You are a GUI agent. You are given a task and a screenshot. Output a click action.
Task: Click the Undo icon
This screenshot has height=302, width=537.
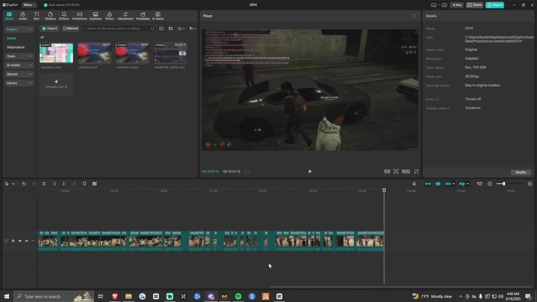(x=24, y=184)
